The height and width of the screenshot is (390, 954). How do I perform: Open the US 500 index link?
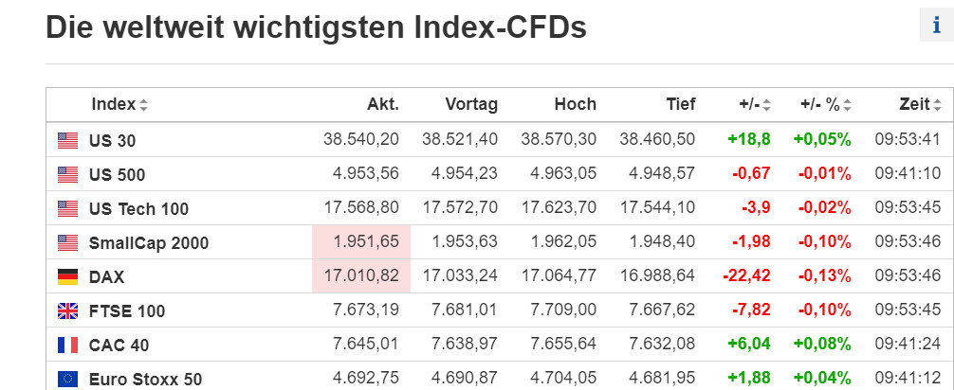[117, 174]
